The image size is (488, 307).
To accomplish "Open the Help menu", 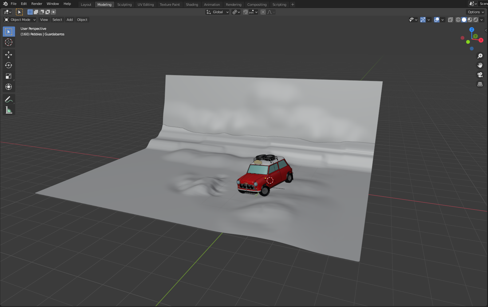I will 67,4.
